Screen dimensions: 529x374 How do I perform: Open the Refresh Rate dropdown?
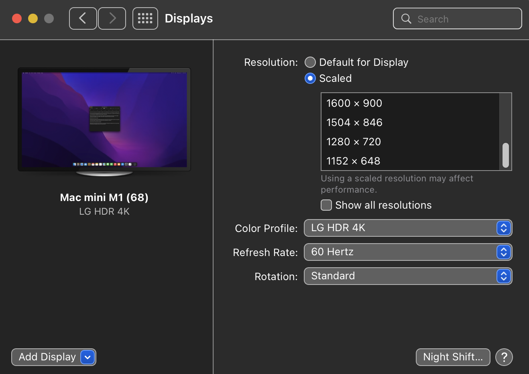click(408, 252)
